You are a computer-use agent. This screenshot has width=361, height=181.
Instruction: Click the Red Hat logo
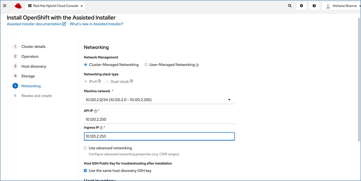click(x=18, y=6)
